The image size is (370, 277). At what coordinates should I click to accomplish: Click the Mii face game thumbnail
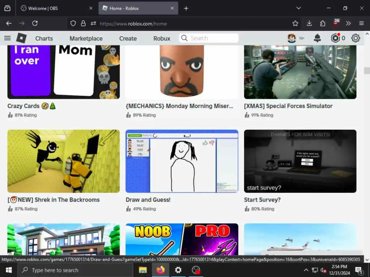click(182, 72)
